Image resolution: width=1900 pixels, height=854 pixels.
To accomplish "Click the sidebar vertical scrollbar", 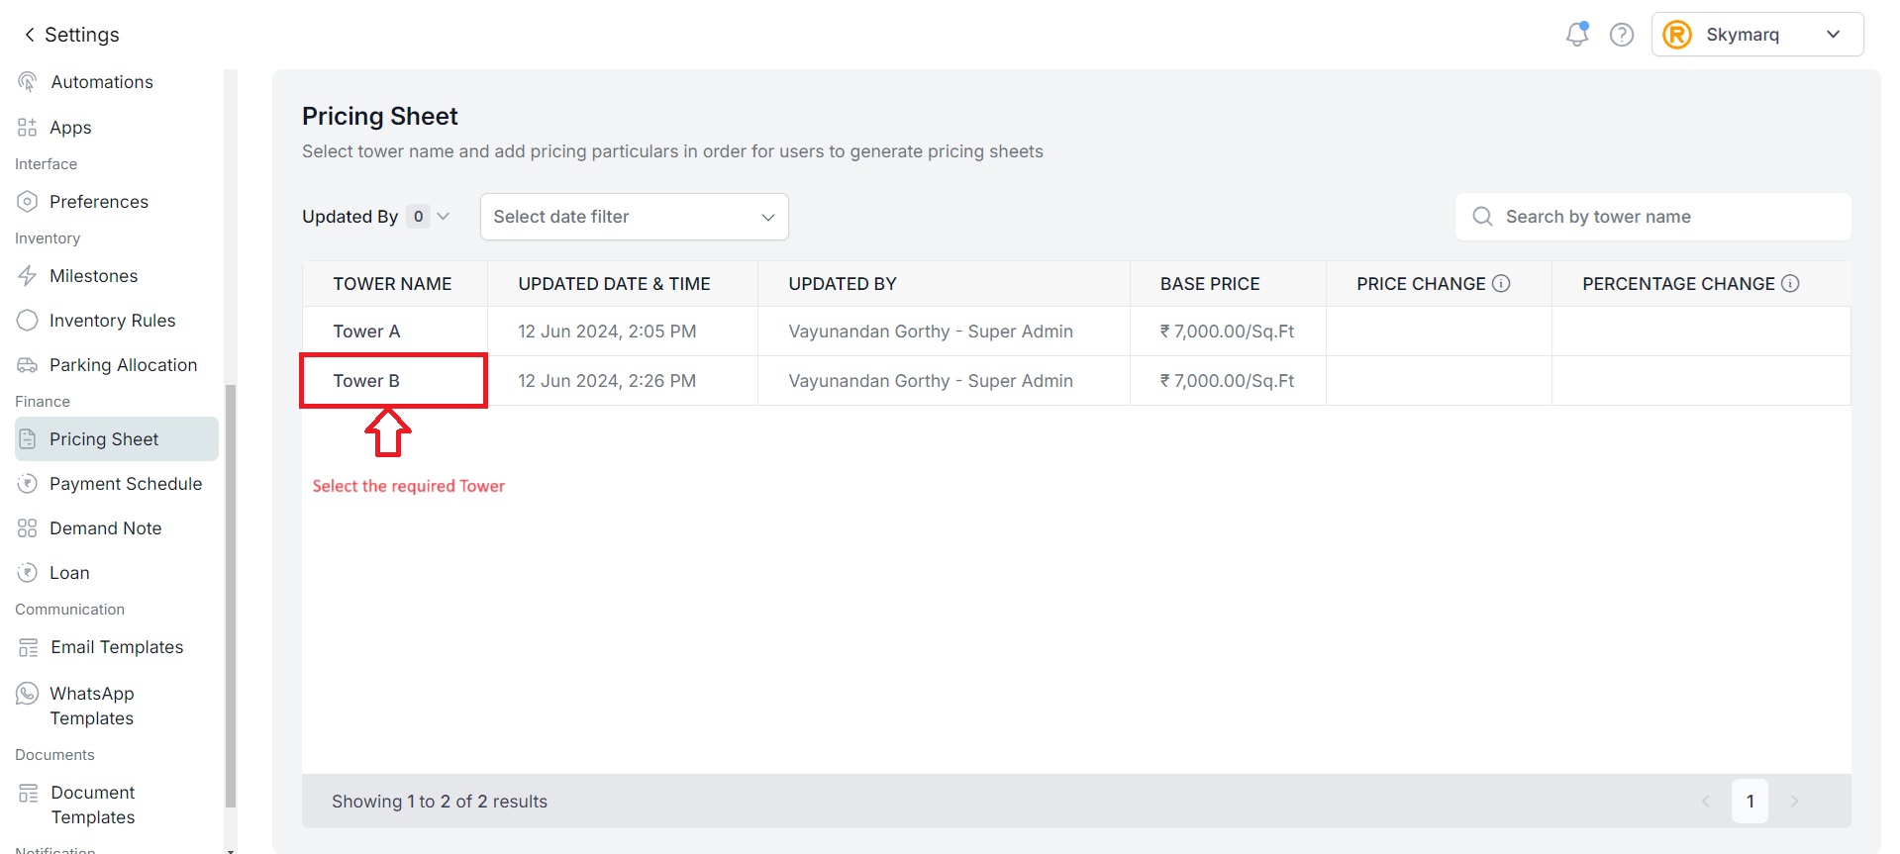I will [231, 594].
